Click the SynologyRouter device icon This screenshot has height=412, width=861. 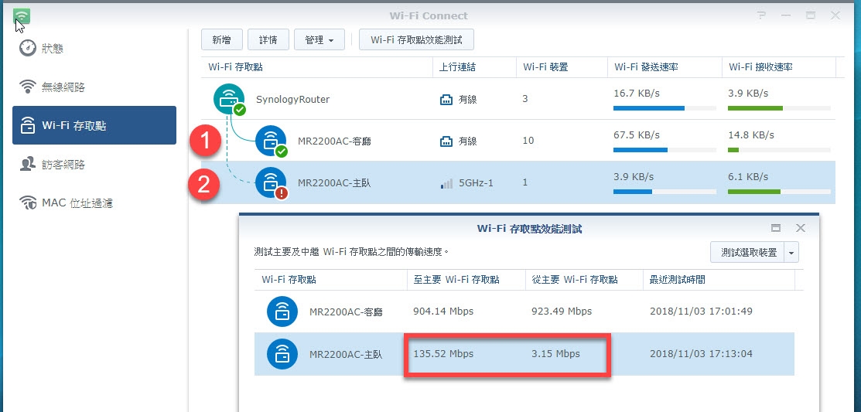(x=230, y=99)
